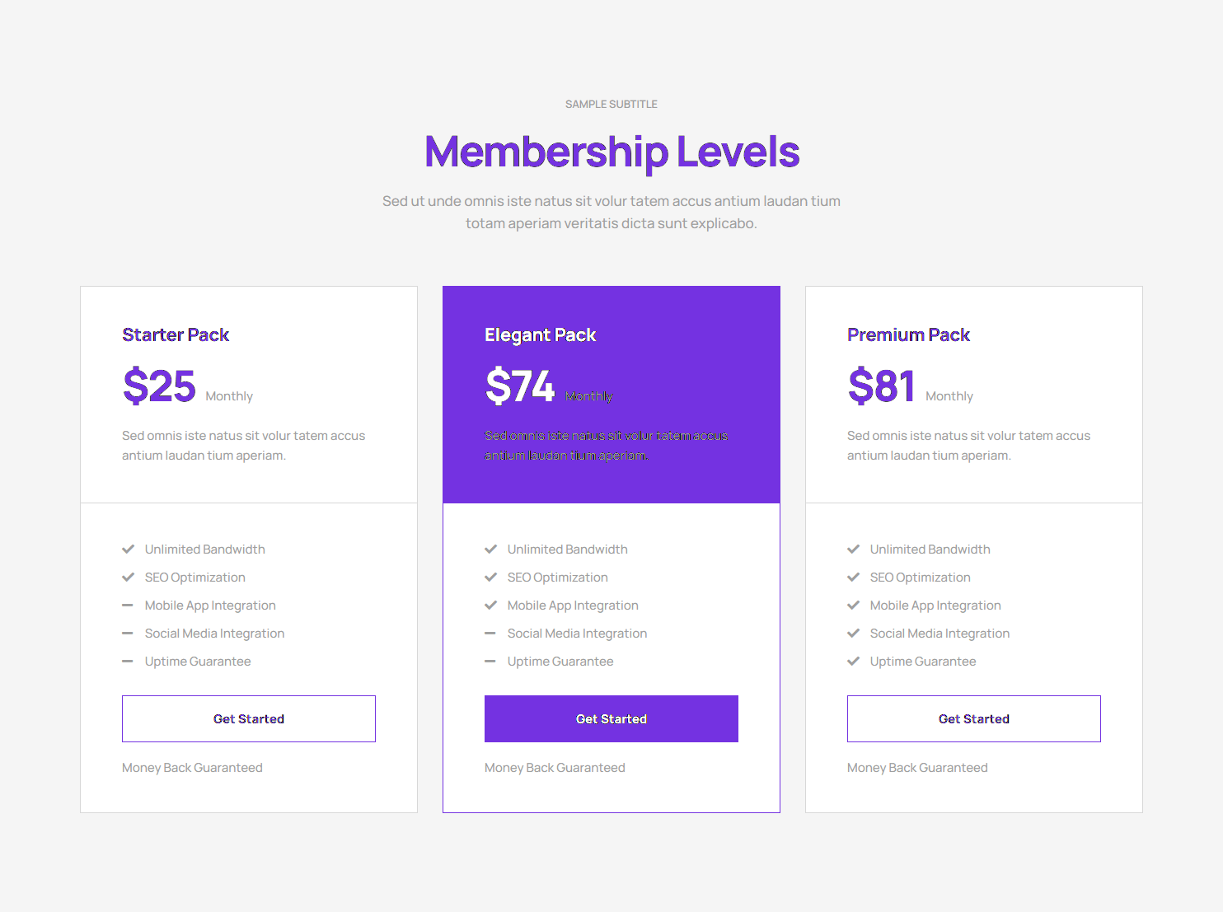The image size is (1223, 912).
Task: Select the Elegant Pack heading
Action: coord(540,334)
